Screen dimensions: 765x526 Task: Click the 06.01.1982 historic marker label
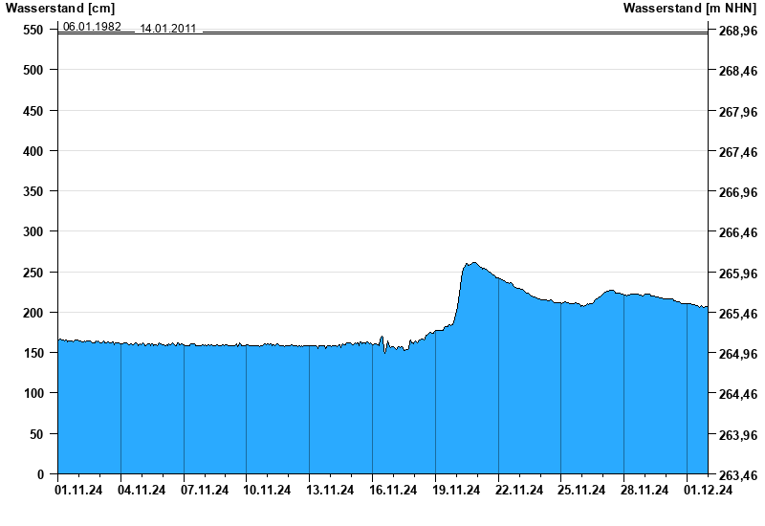(92, 27)
